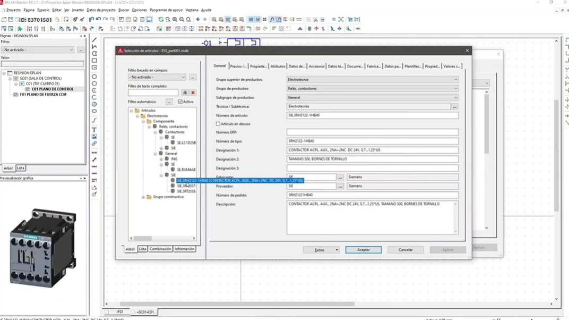
Task: Switch to the Atributos tab
Action: 278,66
